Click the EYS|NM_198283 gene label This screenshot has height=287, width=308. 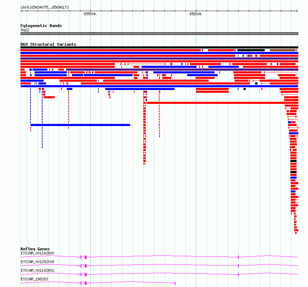34,279
